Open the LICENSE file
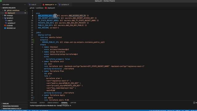197x111 pixels. (x=10, y=26)
